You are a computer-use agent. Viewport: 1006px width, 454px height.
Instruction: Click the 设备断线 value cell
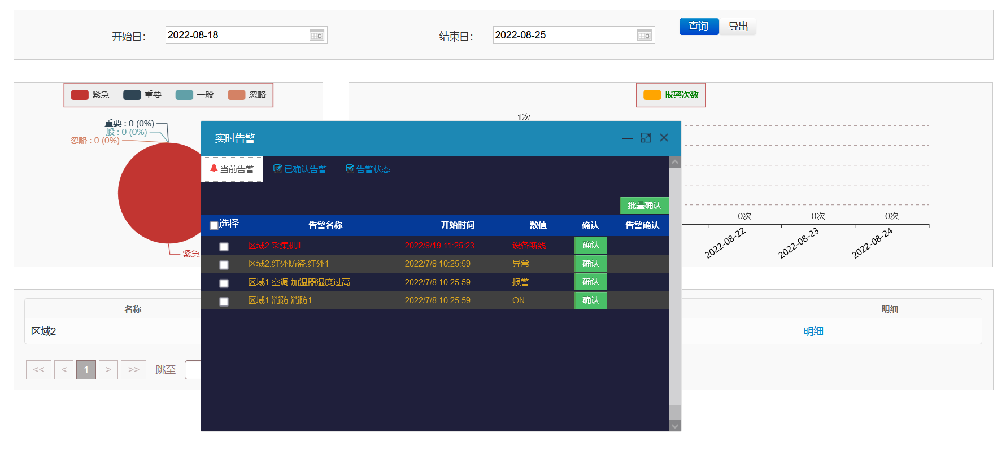pyautogui.click(x=529, y=246)
